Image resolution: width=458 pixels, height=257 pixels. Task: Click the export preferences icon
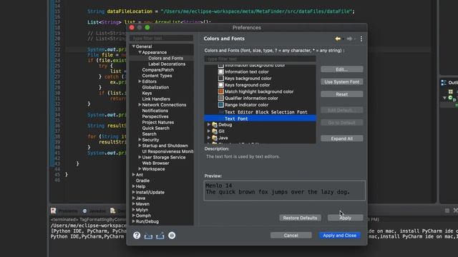160,236
